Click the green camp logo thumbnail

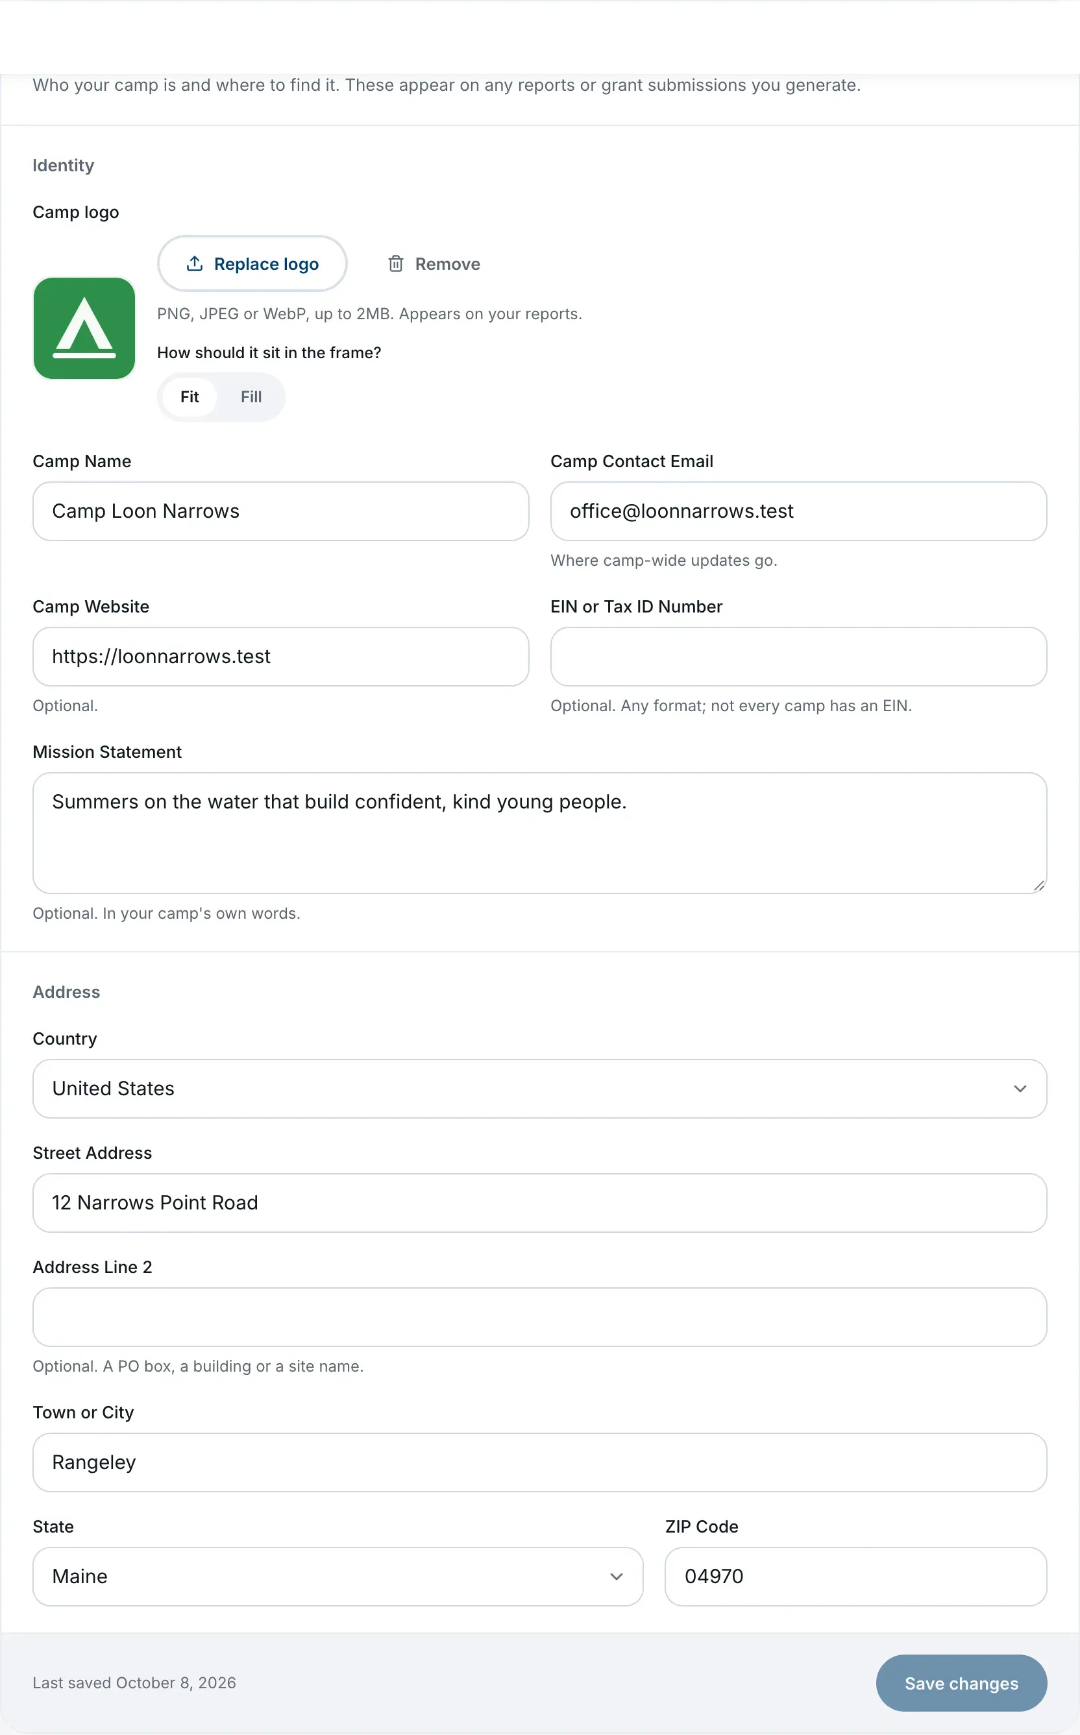[84, 328]
